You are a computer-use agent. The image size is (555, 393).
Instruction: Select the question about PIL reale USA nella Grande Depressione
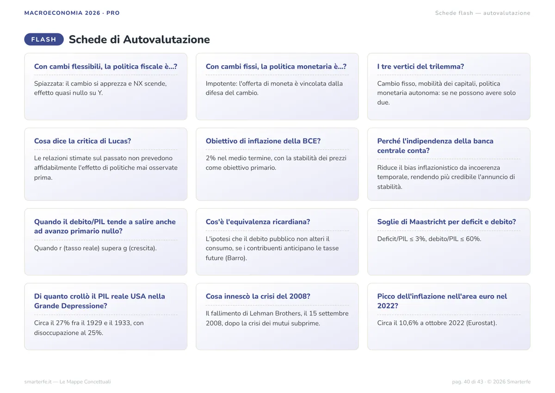[100, 301]
